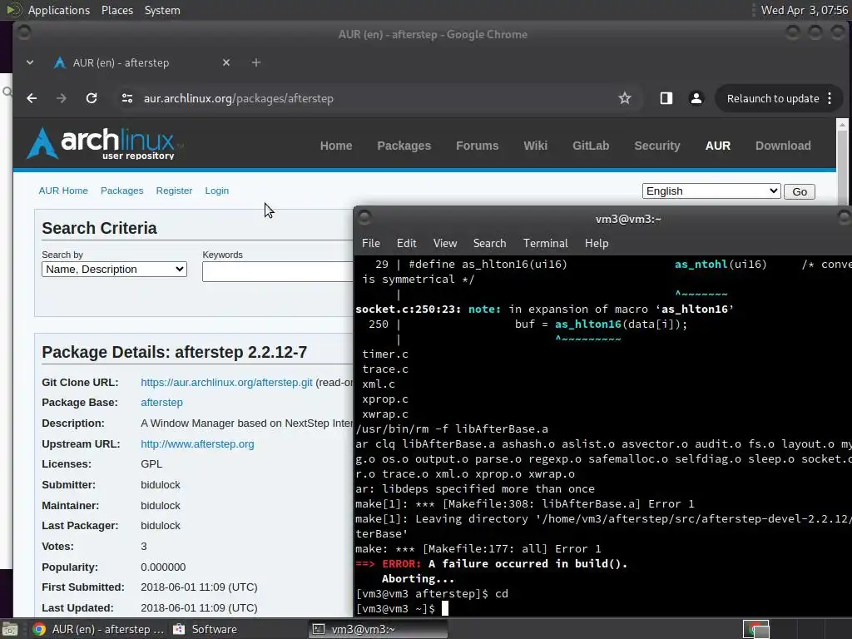Click the Chrome forward arrow

coord(62,98)
